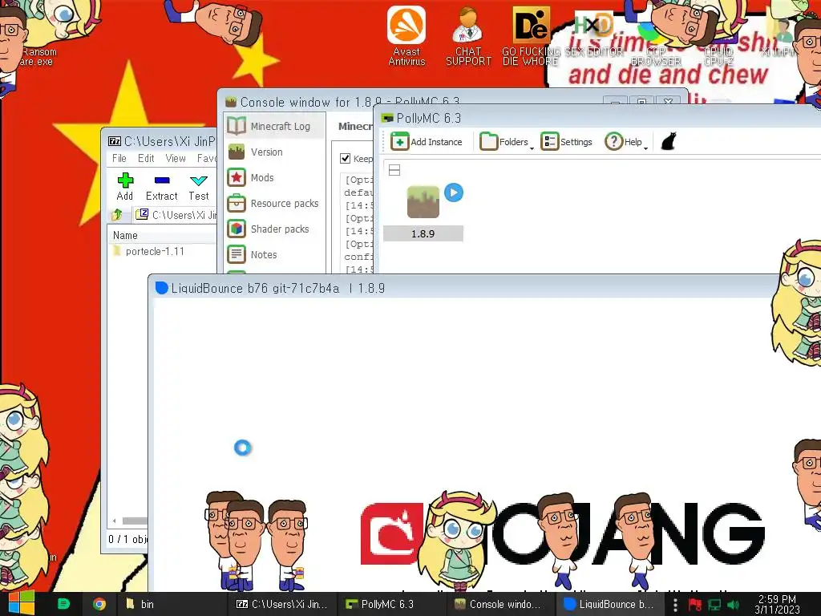Toggle the Keep checkbox in Console window

345,158
